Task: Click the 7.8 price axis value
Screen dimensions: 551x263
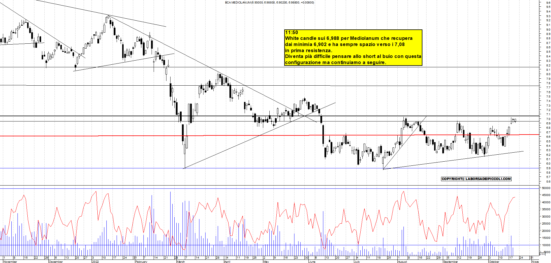Action: (548, 83)
